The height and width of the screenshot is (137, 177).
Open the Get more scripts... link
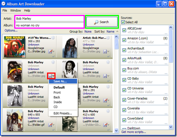(x=134, y=132)
